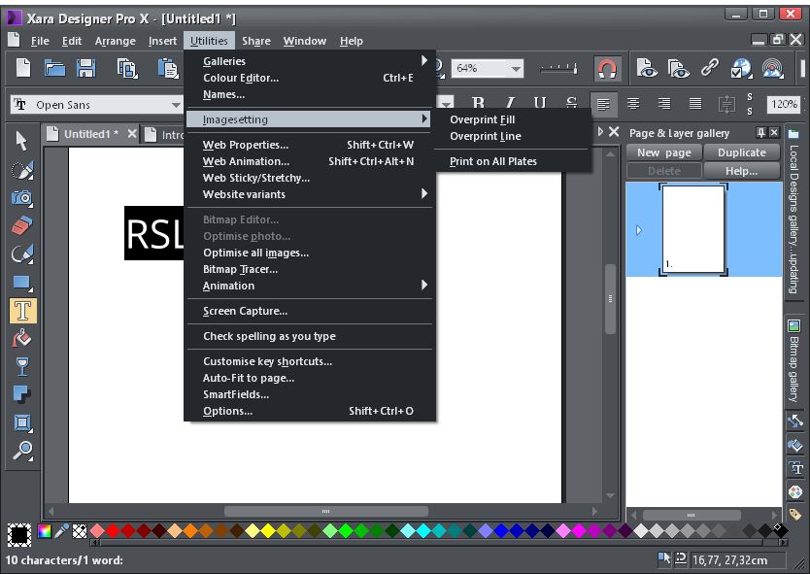Click the Save floppy disk icon

click(x=85, y=68)
